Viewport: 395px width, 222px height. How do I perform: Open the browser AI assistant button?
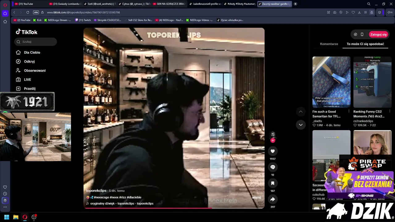(390, 12)
